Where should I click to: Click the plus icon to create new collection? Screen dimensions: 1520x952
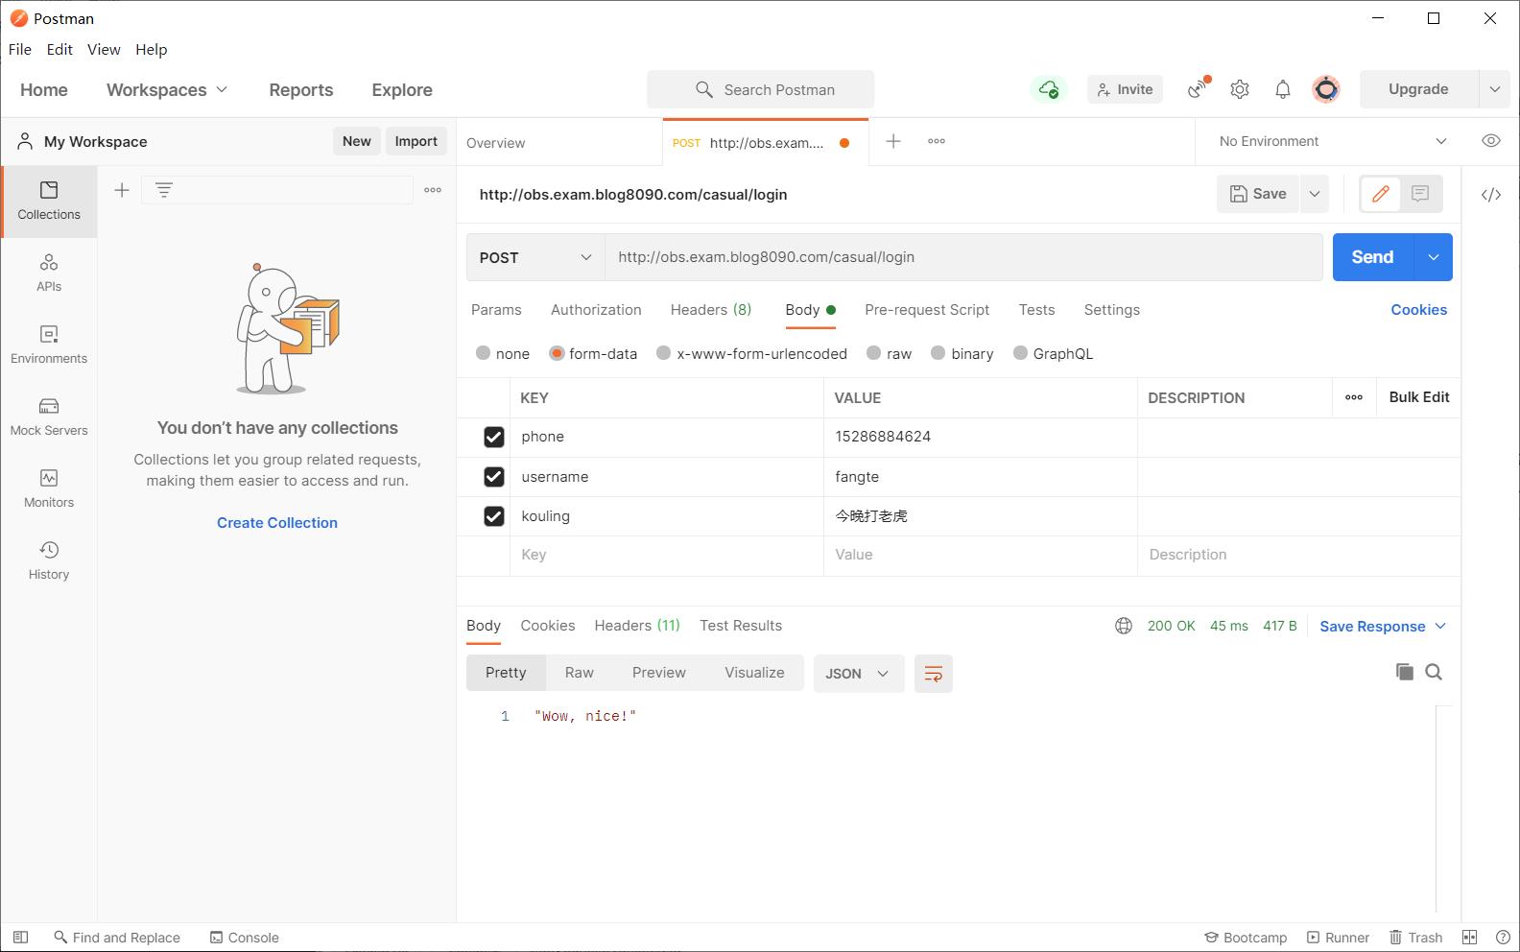point(122,190)
